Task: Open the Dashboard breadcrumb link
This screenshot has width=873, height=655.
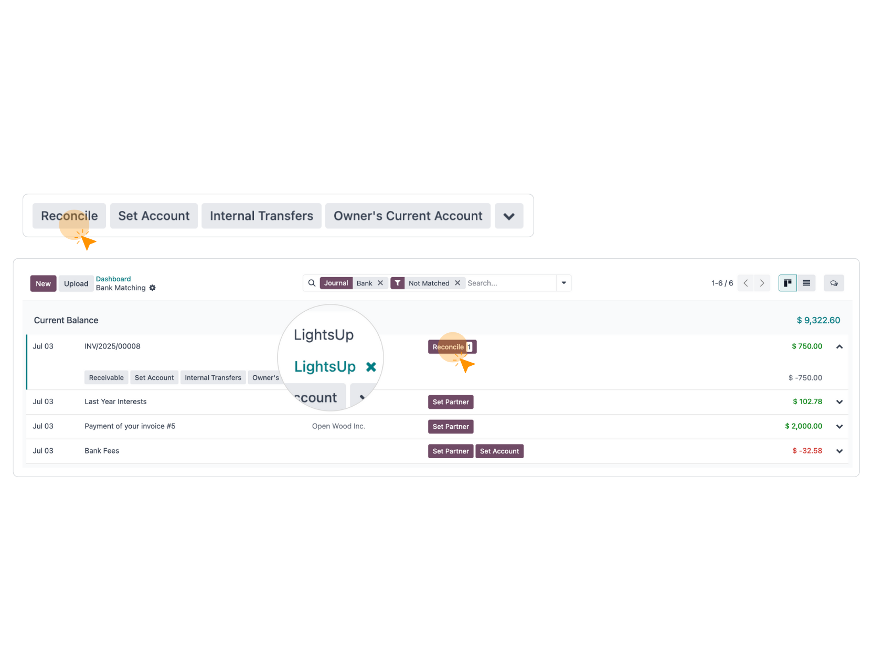Action: (x=113, y=279)
